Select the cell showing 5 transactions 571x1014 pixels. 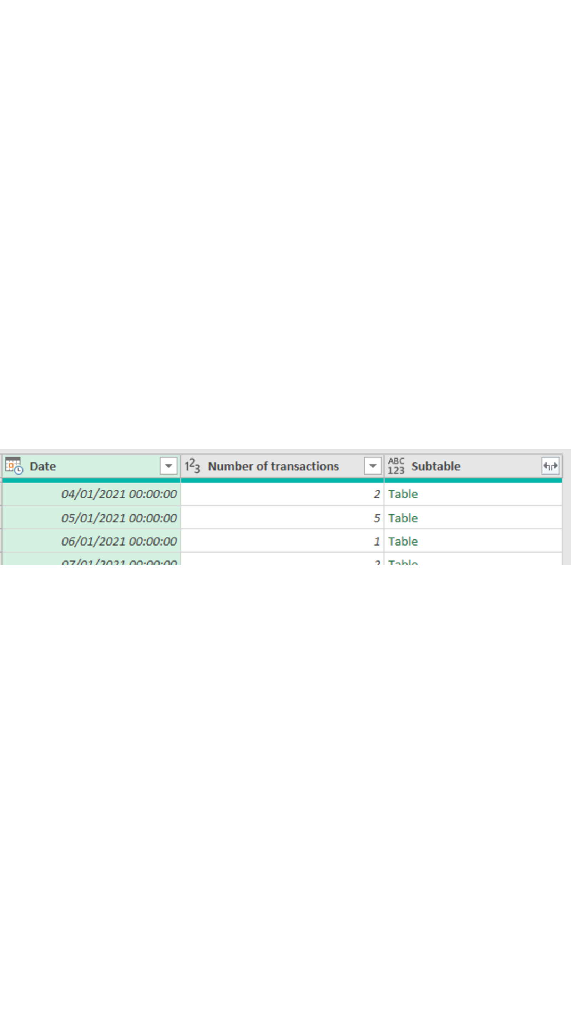point(315,518)
